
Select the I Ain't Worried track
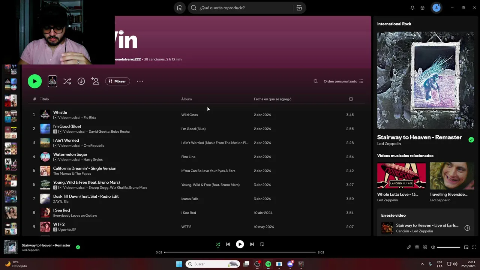click(66, 141)
